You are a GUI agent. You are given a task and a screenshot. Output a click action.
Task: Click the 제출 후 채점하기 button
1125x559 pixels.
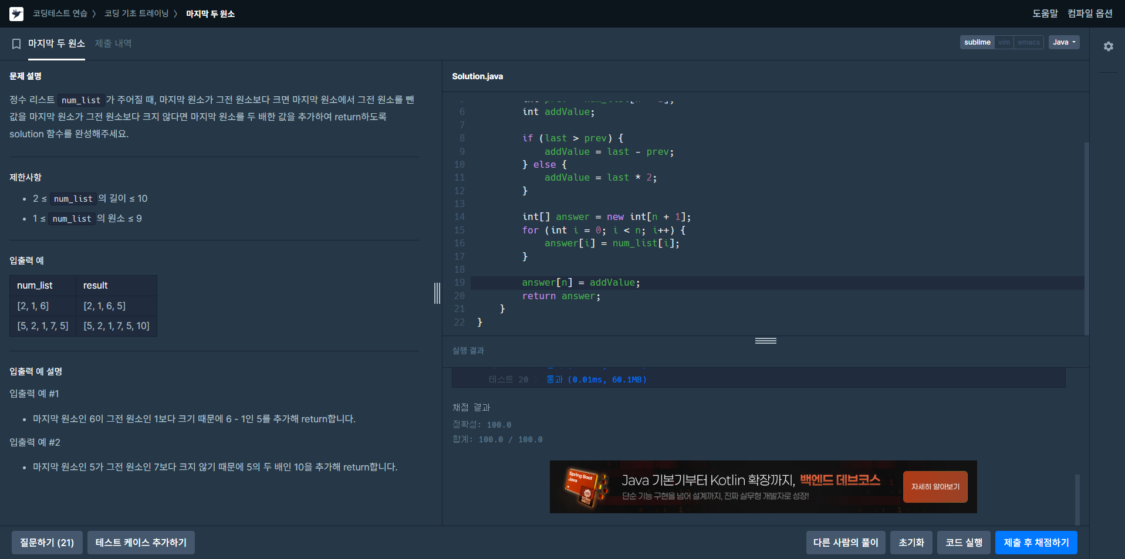pos(1036,543)
